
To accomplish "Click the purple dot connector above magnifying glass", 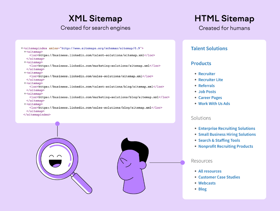I will [57, 123].
